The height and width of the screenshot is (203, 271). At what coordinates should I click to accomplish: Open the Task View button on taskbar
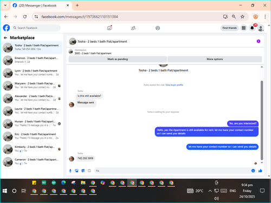click(x=24, y=191)
